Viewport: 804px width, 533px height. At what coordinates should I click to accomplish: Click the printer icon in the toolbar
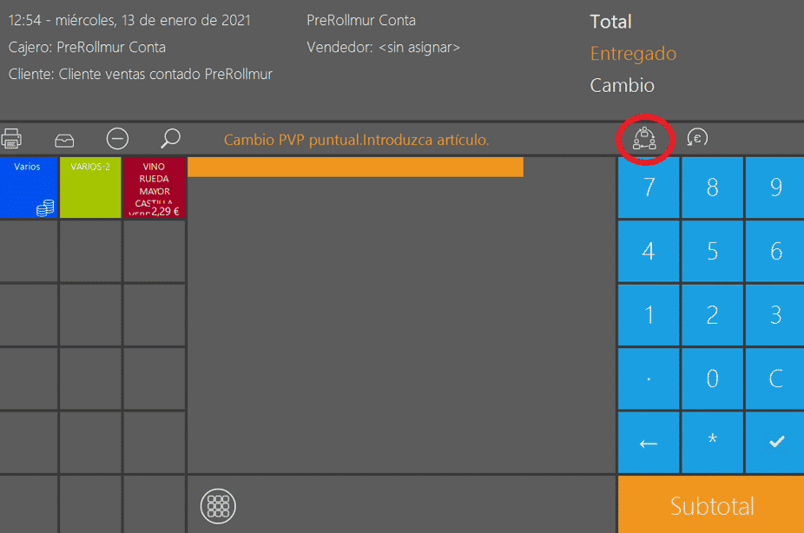pyautogui.click(x=11, y=138)
